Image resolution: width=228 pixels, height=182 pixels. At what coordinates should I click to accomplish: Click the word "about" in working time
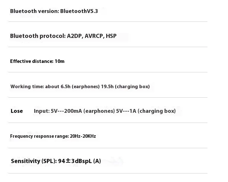click(x=52, y=87)
